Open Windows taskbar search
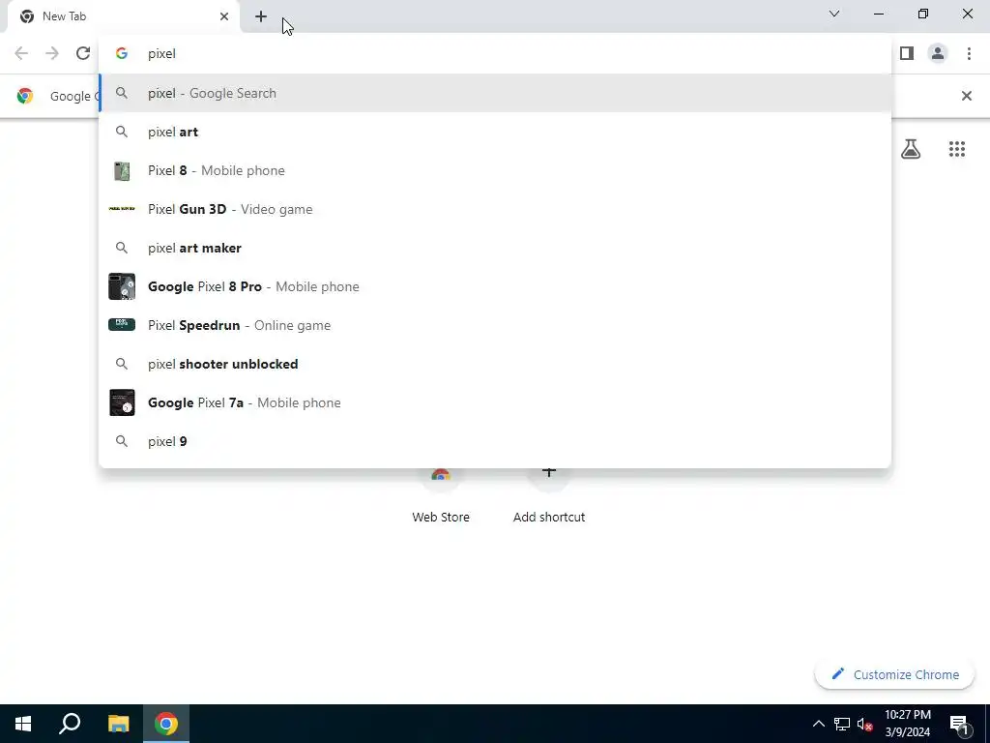 click(x=70, y=724)
